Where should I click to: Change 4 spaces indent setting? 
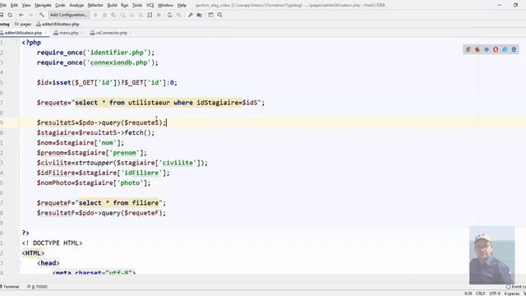pyautogui.click(x=511, y=294)
